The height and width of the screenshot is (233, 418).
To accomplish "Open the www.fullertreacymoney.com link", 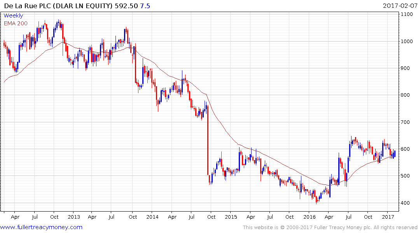I will [41, 227].
